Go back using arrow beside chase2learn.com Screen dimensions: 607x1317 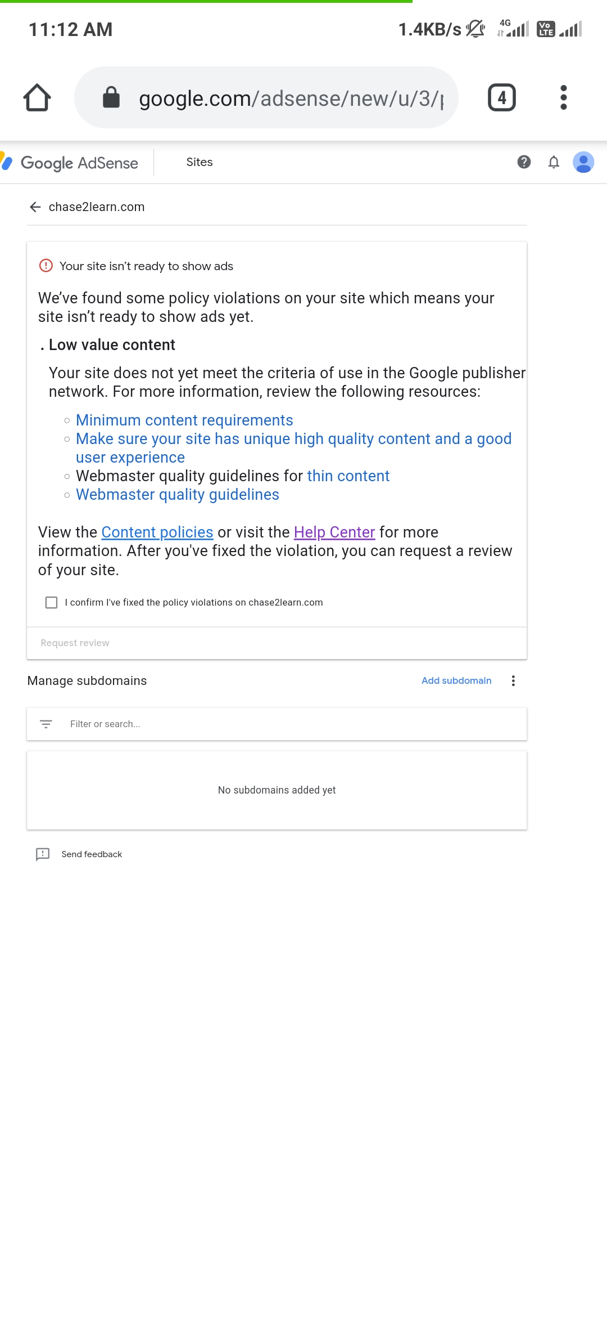(x=35, y=207)
